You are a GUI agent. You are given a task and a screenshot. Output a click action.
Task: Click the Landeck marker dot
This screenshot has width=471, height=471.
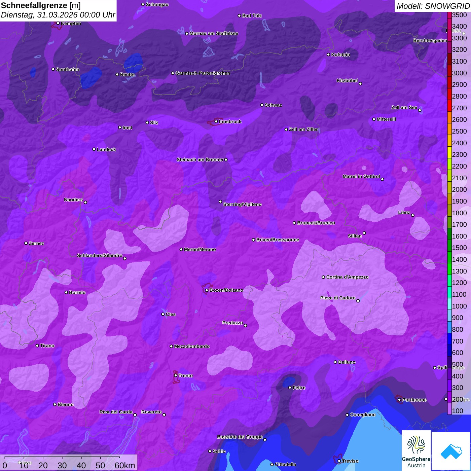[x=94, y=149]
